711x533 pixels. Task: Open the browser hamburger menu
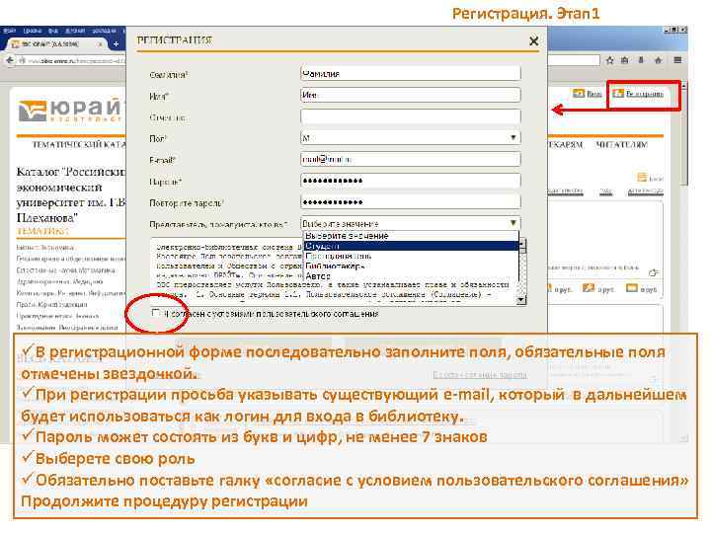(x=677, y=60)
